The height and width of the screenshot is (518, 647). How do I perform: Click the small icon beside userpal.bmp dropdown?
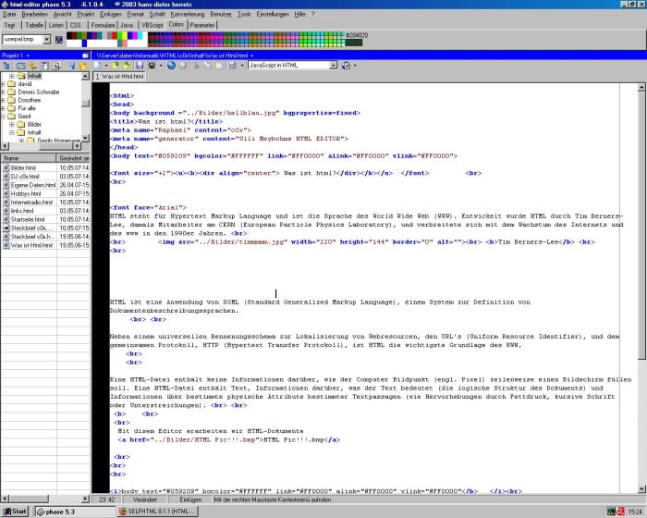point(59,40)
